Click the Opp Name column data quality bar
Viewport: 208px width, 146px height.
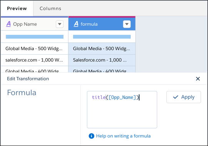tap(35, 37)
